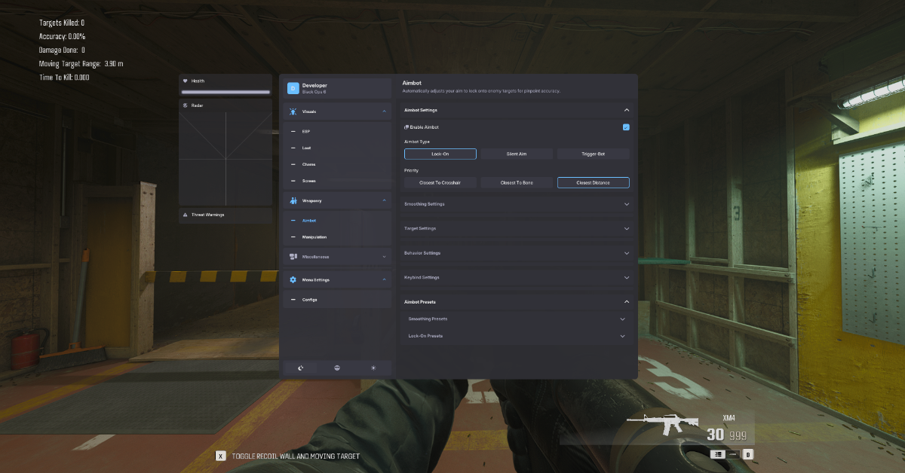Click the Miscellaneous category icon
This screenshot has height=473, width=905.
point(293,257)
